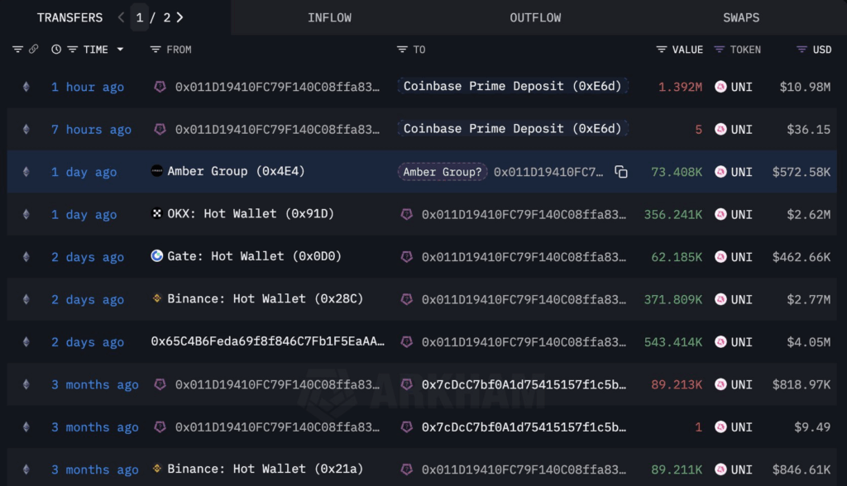The height and width of the screenshot is (486, 847).
Task: Click the Gate Hot Wallet logo icon
Action: click(157, 256)
